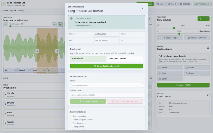The width and height of the screenshot is (213, 133).
Task: Click the 'Professional license enabled' text
Action: 90,22
